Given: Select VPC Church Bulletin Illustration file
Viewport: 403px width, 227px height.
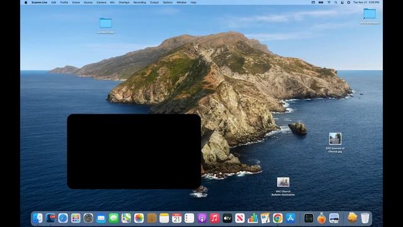Looking at the screenshot, I should pyautogui.click(x=283, y=182).
